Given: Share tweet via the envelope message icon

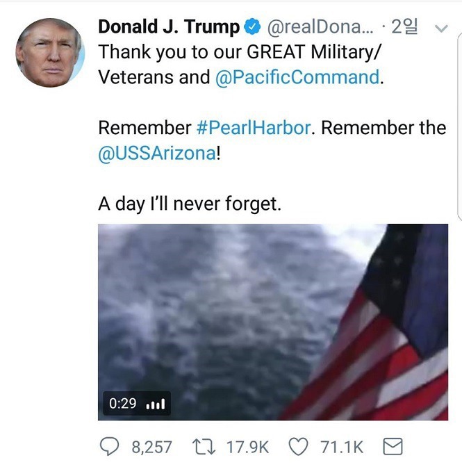Looking at the screenshot, I should 393,446.
